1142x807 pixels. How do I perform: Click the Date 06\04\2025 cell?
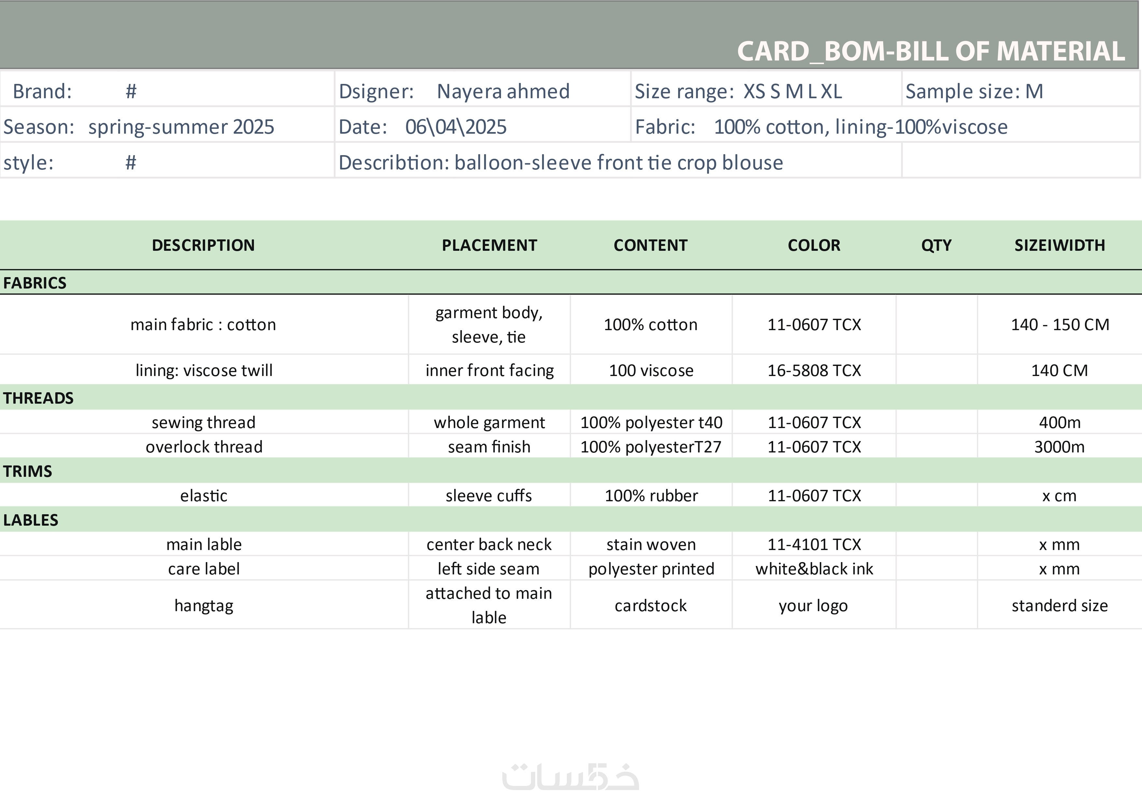[423, 127]
